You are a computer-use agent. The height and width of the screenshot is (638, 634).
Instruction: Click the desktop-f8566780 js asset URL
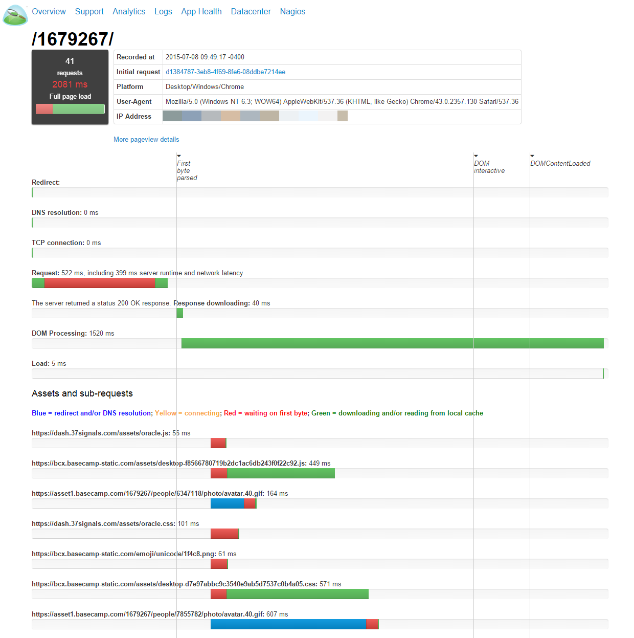click(x=169, y=464)
